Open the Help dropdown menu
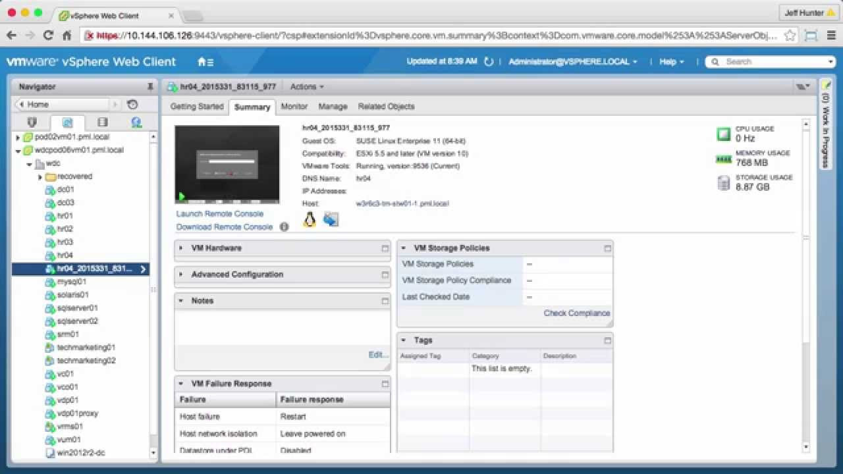 pyautogui.click(x=671, y=62)
